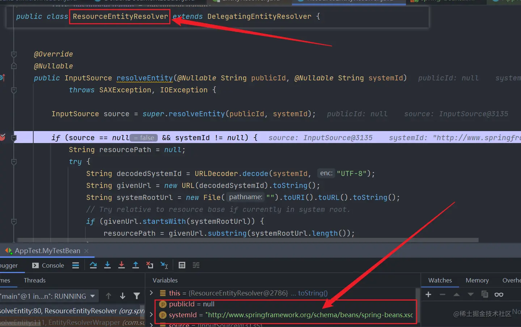Click the resolveEntity method name
Screen dimensions: 521x327
coord(145,78)
